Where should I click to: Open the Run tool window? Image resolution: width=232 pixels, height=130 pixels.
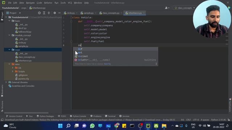point(29,116)
